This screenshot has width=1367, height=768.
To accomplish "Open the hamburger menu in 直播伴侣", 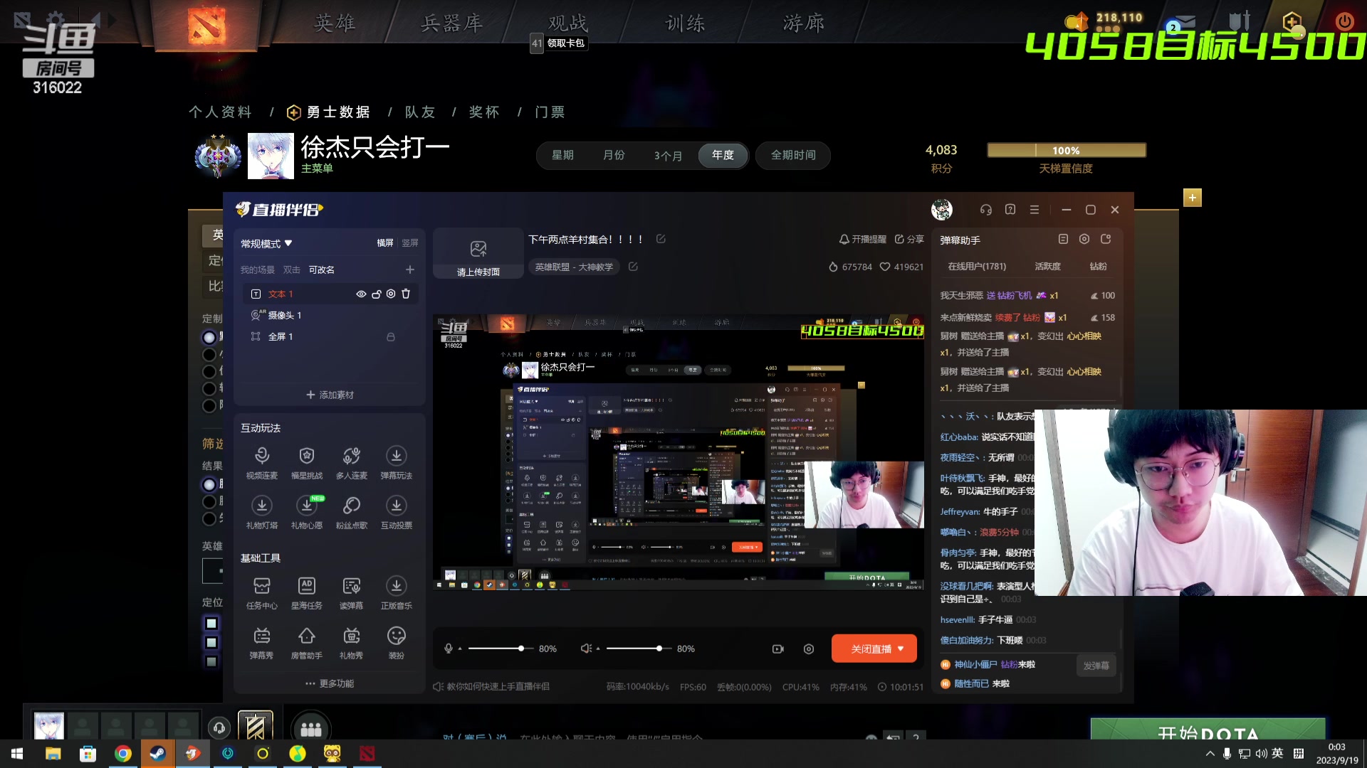I will [1035, 210].
